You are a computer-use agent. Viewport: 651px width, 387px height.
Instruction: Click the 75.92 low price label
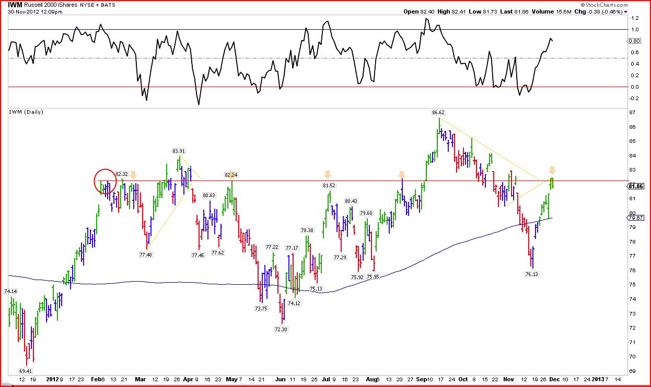coord(357,277)
